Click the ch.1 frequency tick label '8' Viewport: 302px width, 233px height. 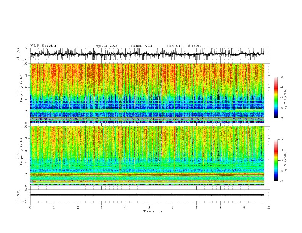click(x=27, y=75)
